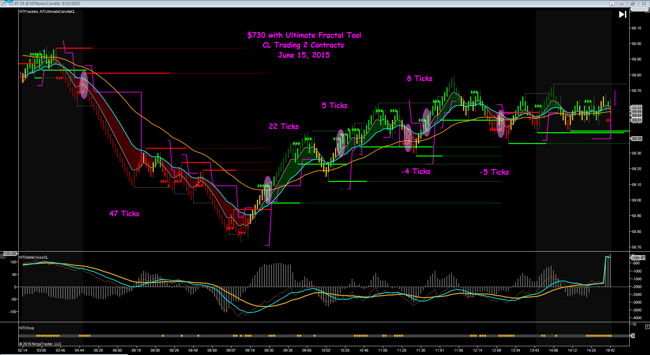Click the NTChop panel label
The width and height of the screenshot is (650, 355).
click(26, 328)
